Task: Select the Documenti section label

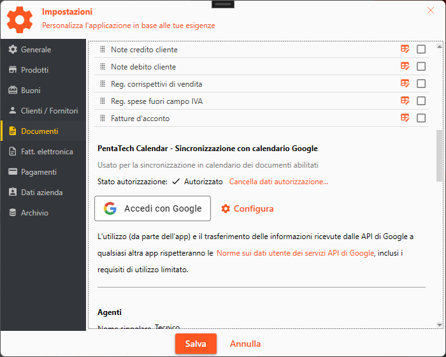Action: (40, 131)
